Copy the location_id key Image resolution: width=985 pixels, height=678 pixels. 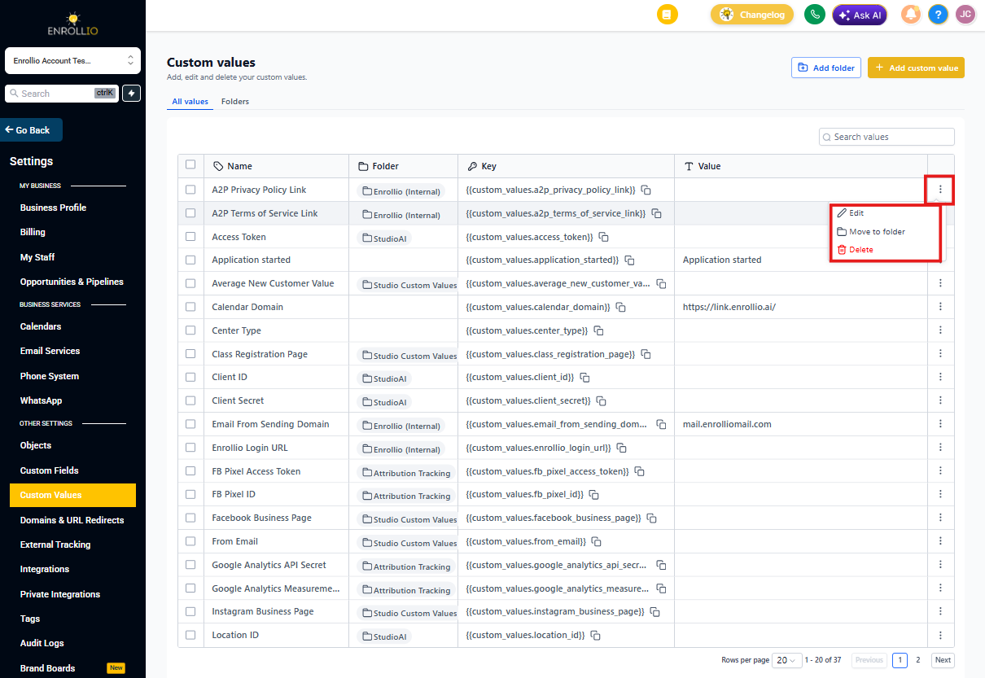[595, 636]
